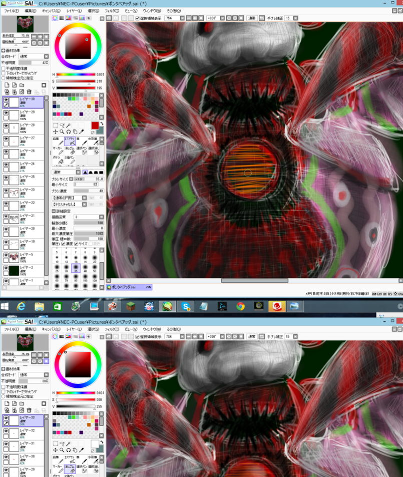
Task: Hide レイヤー-29 with eye icon in upper window
Action: tap(6, 113)
